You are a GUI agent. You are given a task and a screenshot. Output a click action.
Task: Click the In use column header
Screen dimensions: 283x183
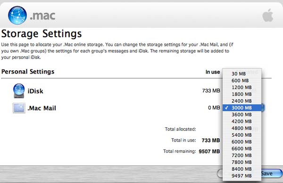click(x=213, y=72)
